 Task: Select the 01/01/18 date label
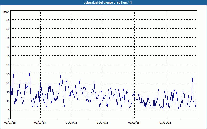pos(10,123)
